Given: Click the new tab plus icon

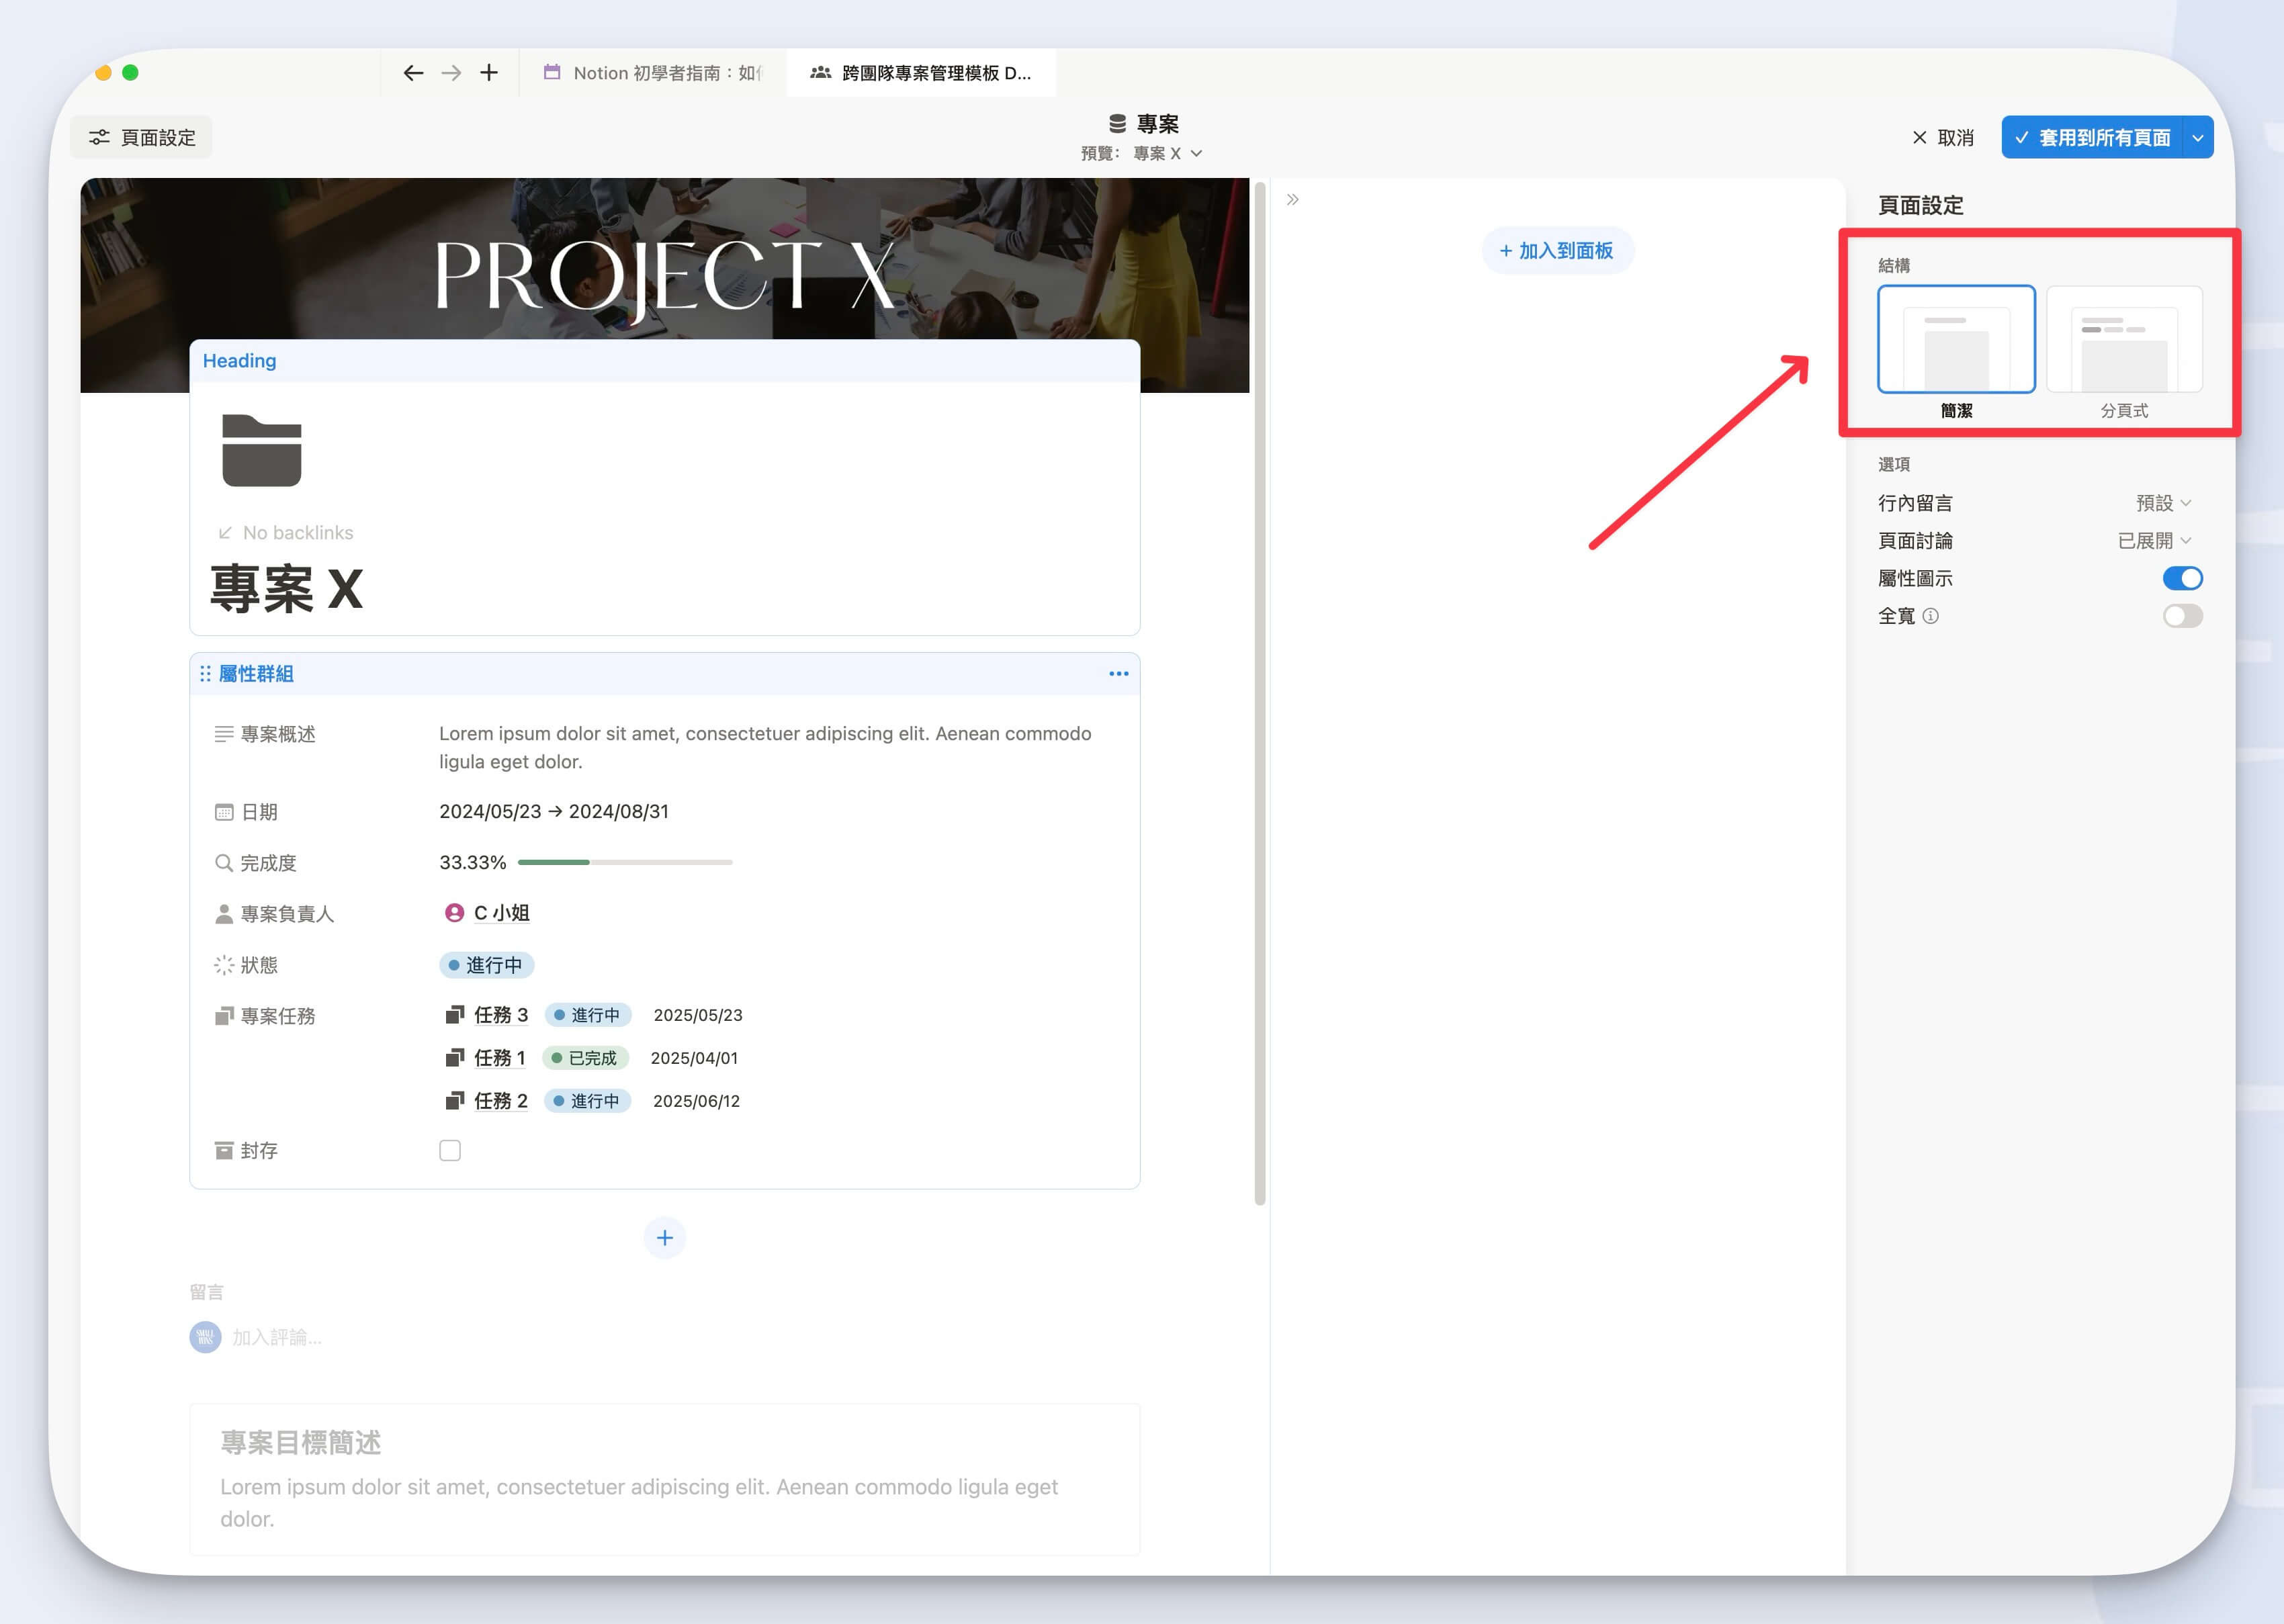Looking at the screenshot, I should point(489,73).
